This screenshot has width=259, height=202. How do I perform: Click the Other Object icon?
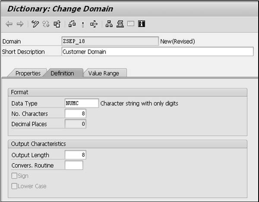57,24
